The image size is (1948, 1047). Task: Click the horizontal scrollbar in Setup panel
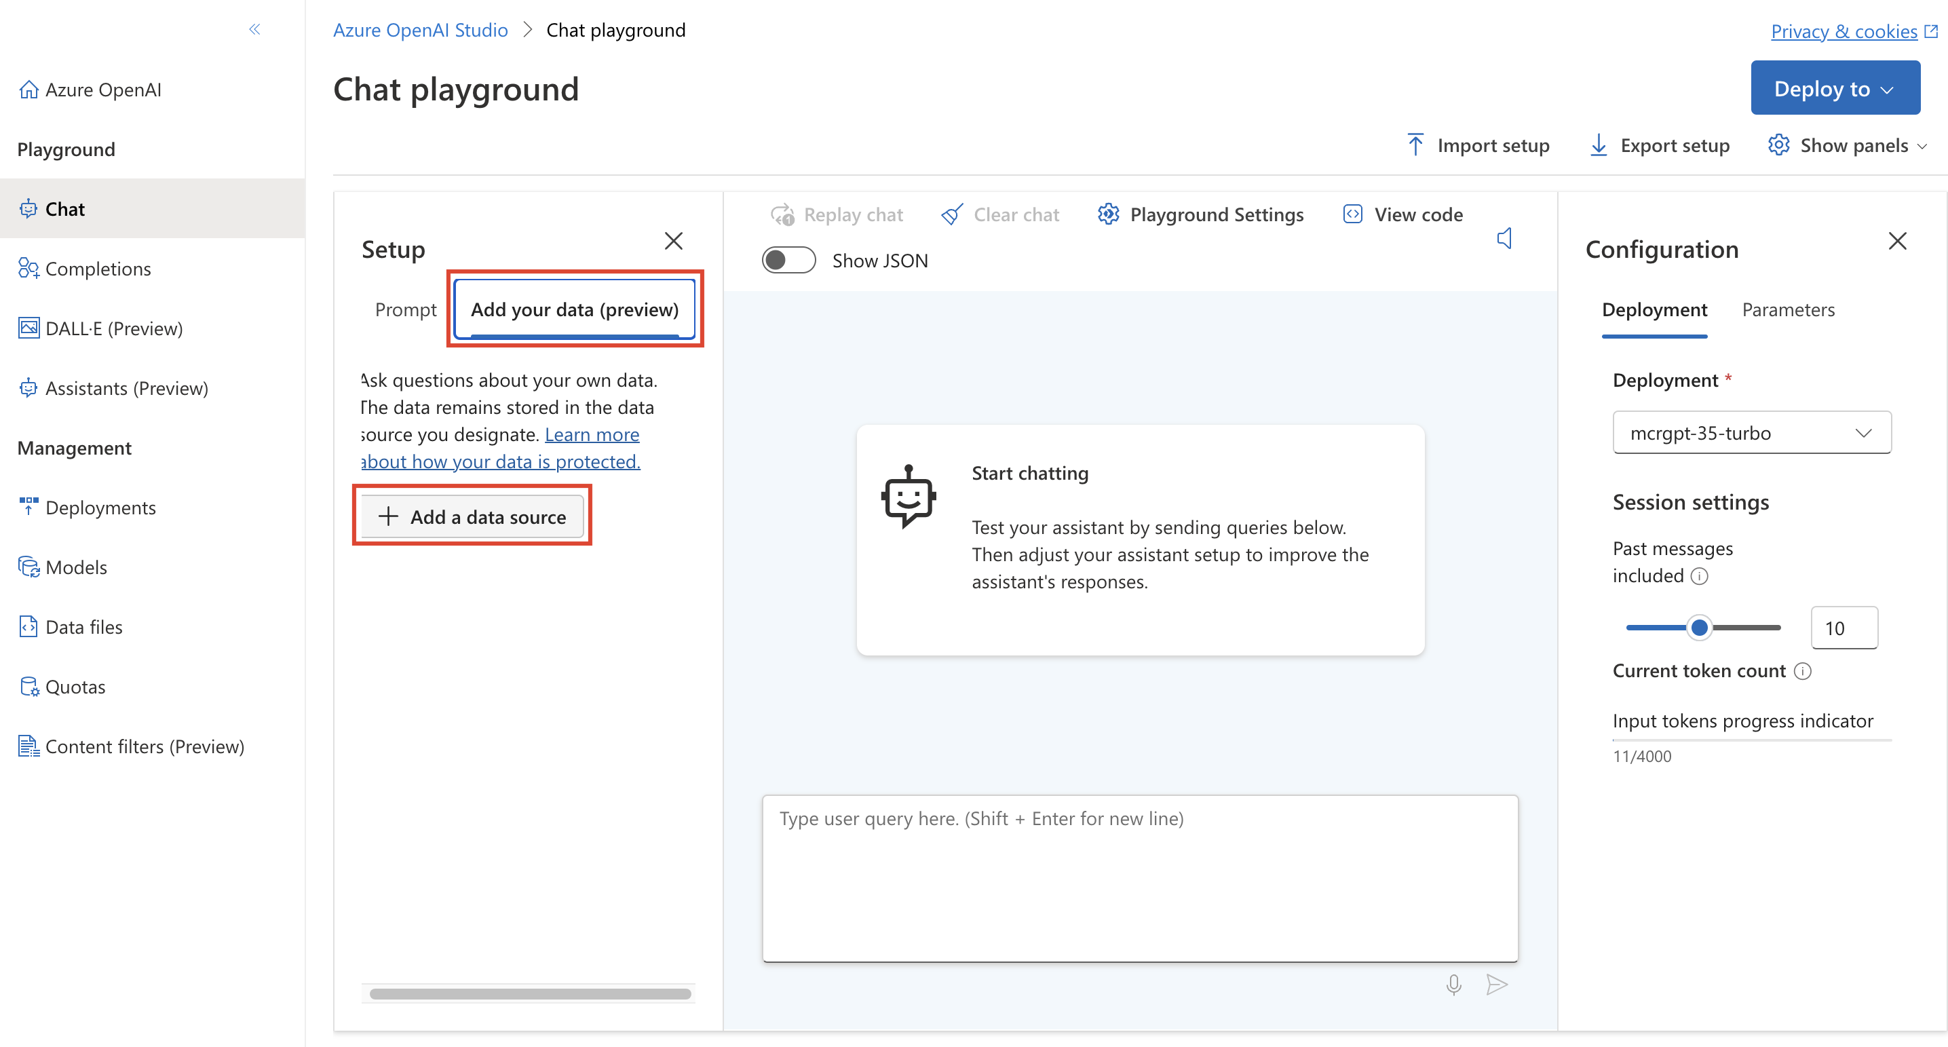click(529, 993)
